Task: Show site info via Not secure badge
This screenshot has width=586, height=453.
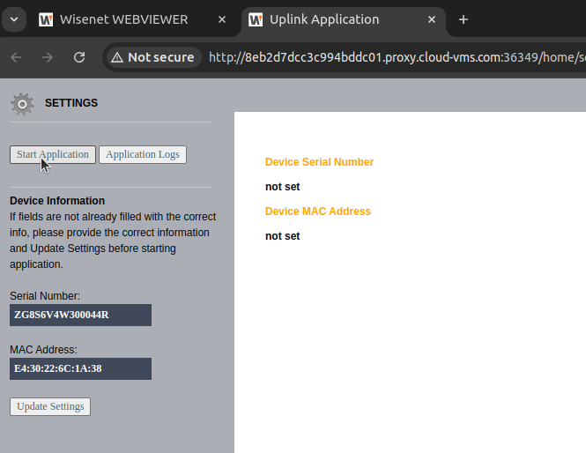Action: point(152,57)
